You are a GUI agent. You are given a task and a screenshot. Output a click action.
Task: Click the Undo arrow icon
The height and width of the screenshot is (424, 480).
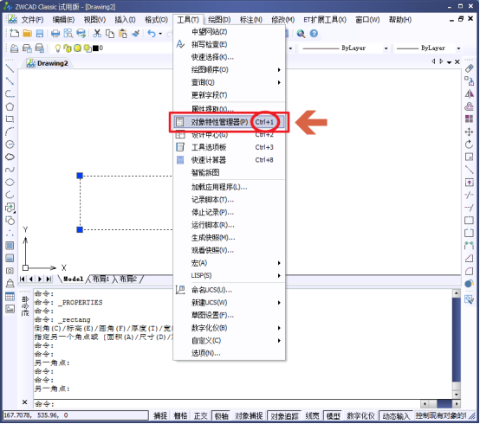pos(152,34)
